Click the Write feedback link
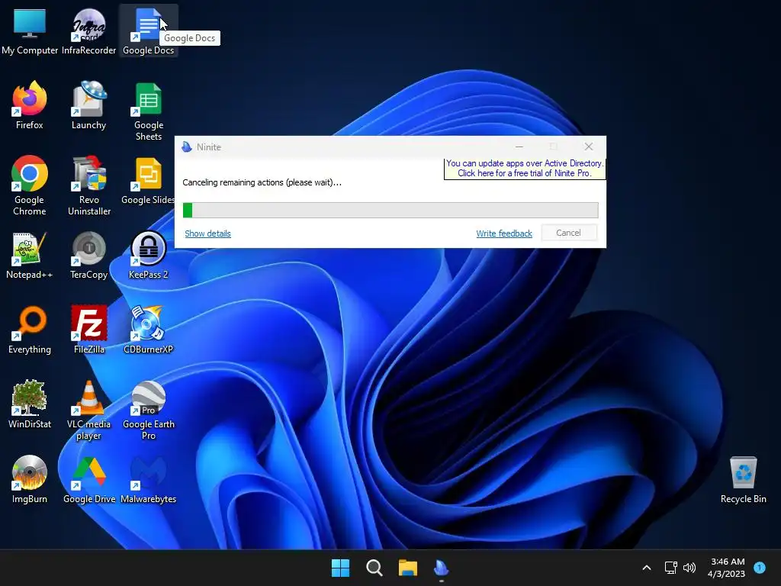The image size is (781, 586). (x=504, y=233)
